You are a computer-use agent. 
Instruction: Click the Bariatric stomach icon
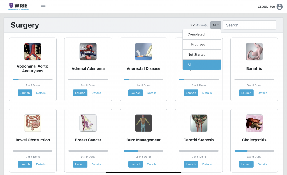(254, 52)
